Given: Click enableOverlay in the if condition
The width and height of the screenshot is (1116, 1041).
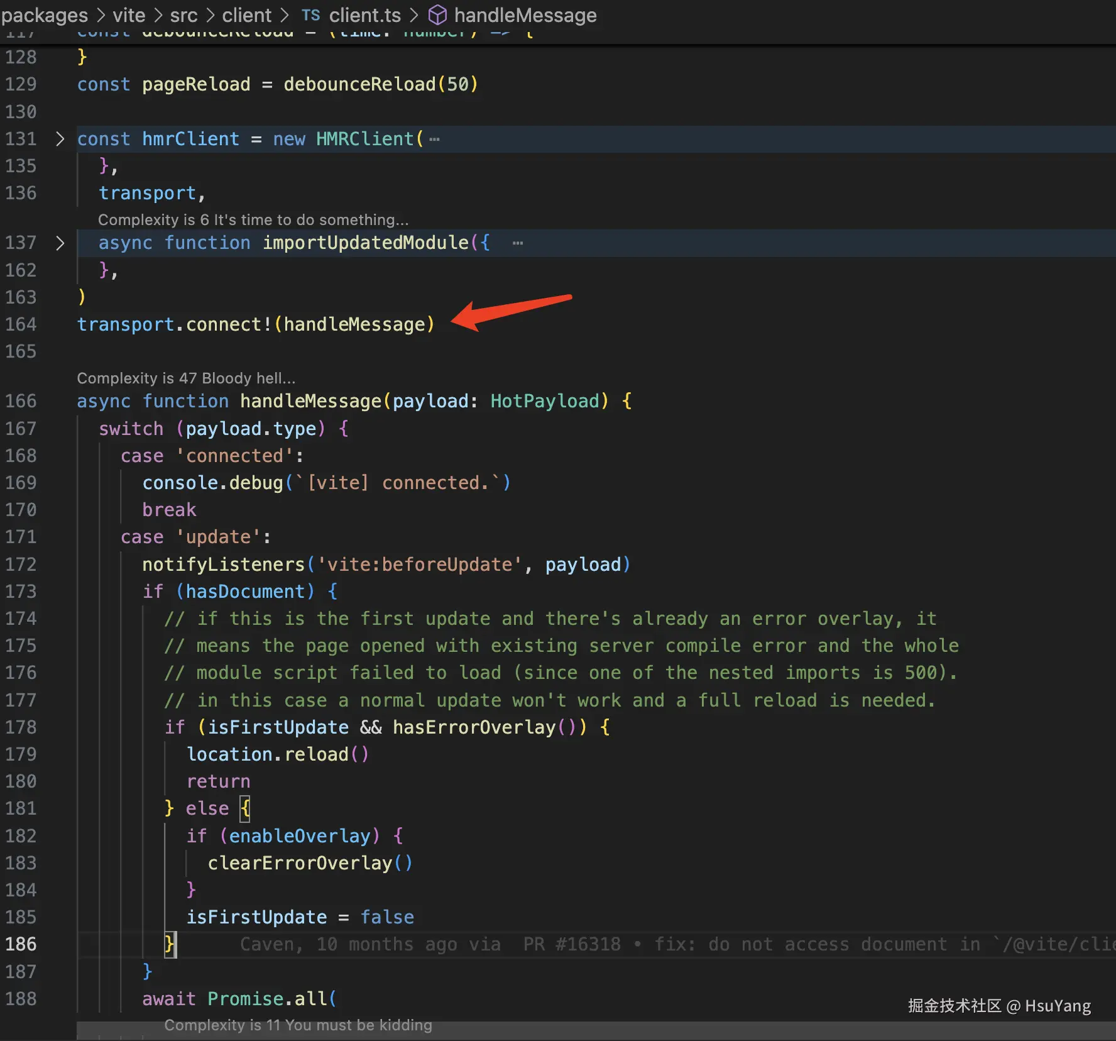Looking at the screenshot, I should [x=300, y=836].
